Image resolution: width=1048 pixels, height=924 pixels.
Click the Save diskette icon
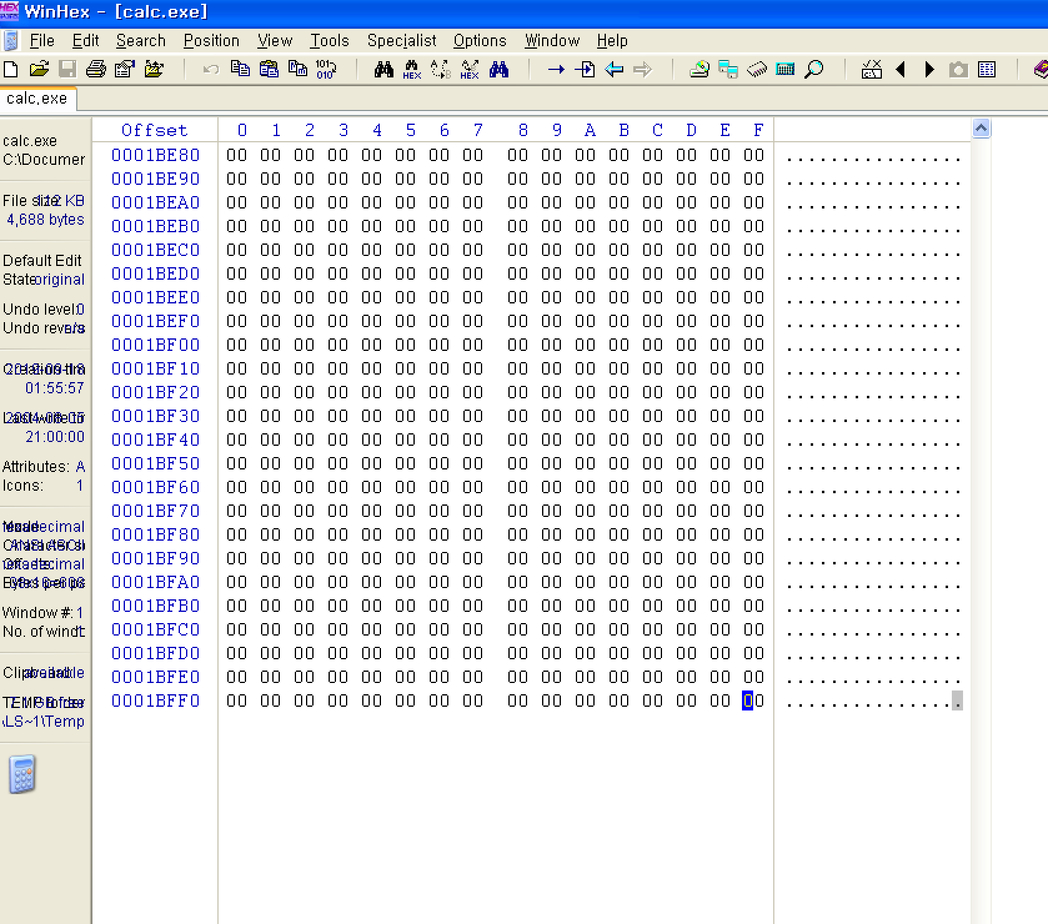[x=67, y=69]
